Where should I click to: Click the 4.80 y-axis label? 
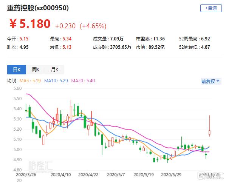(x=18, y=170)
